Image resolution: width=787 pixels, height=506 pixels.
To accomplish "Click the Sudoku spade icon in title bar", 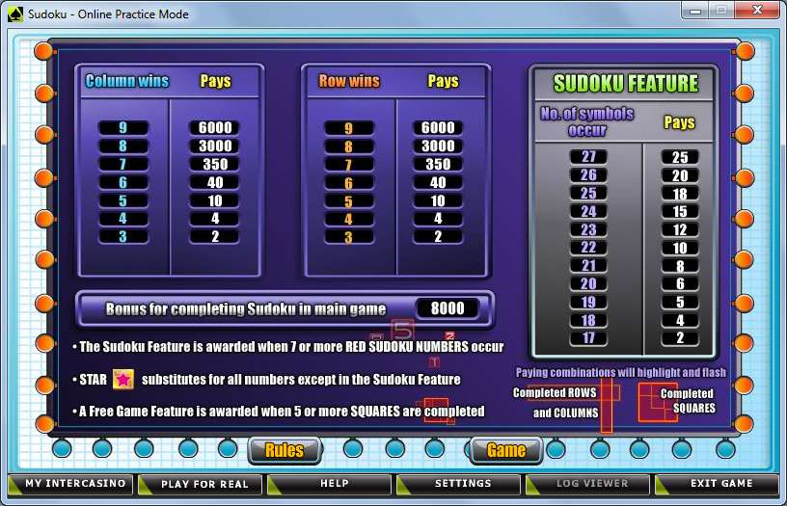I will pos(15,14).
